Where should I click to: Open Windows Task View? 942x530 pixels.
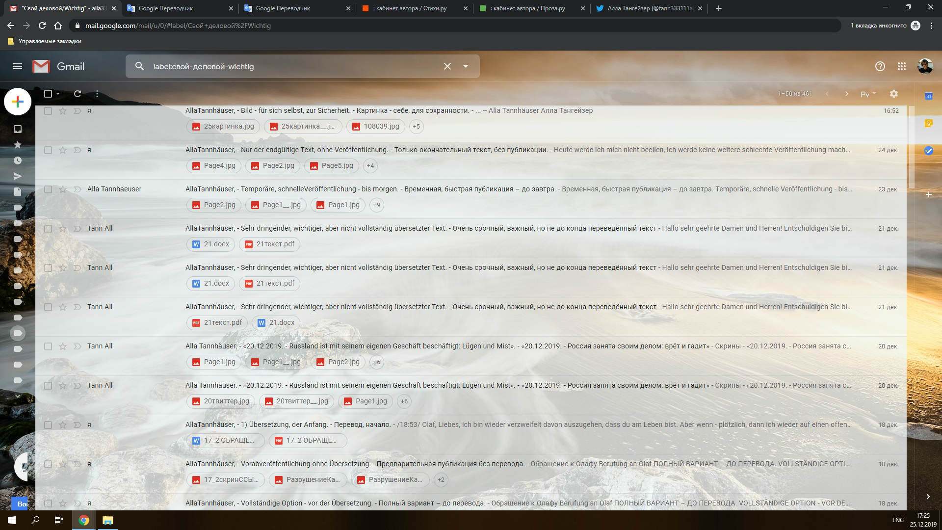point(58,520)
